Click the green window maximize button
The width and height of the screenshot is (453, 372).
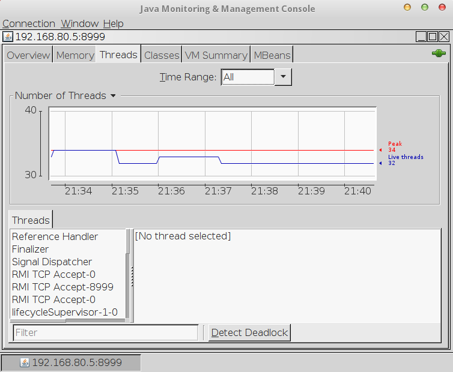pyautogui.click(x=425, y=8)
